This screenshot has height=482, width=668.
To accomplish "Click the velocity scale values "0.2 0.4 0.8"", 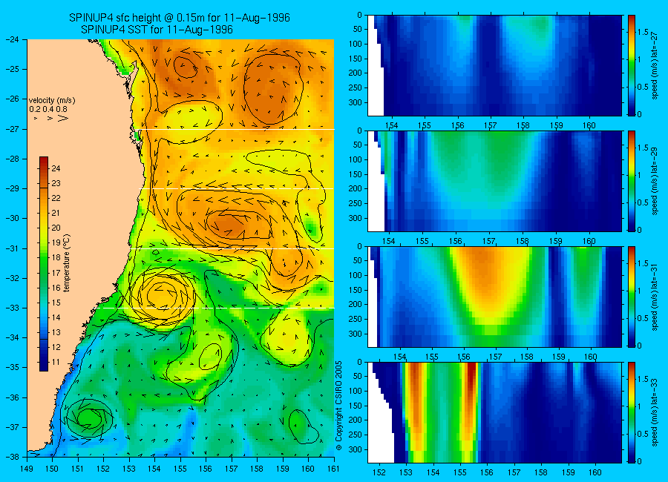I will click(x=48, y=110).
